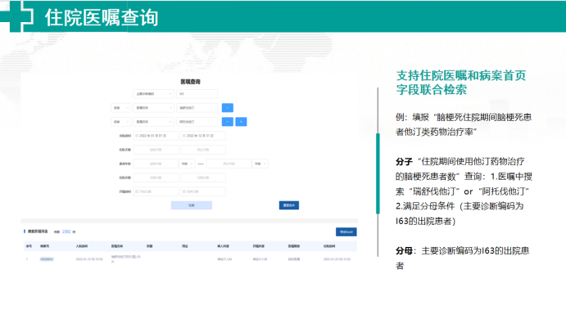Open the blurred patient record number link

pos(47,259)
